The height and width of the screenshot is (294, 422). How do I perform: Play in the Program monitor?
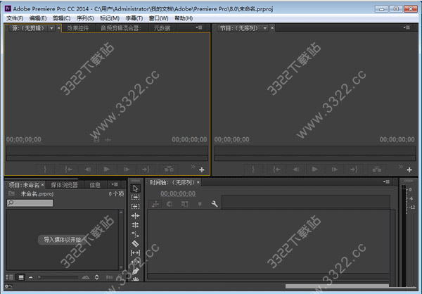tap(315, 170)
